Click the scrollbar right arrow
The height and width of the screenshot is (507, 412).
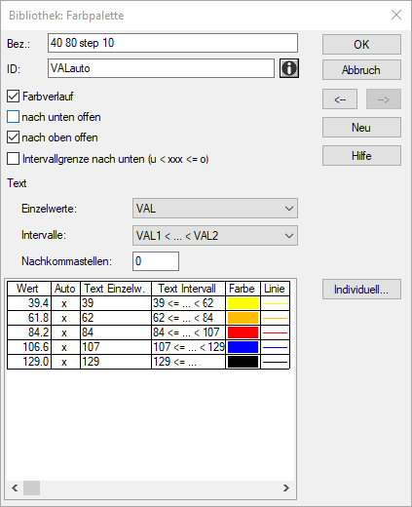click(x=286, y=487)
